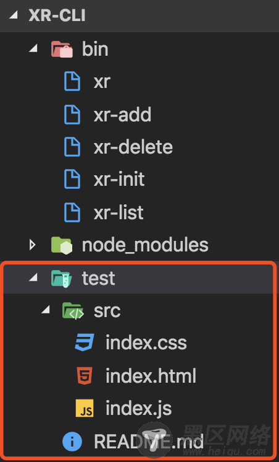Open the xr-init file

coord(119,179)
